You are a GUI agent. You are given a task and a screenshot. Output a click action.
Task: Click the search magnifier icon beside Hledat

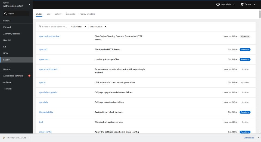[x=5, y=14]
